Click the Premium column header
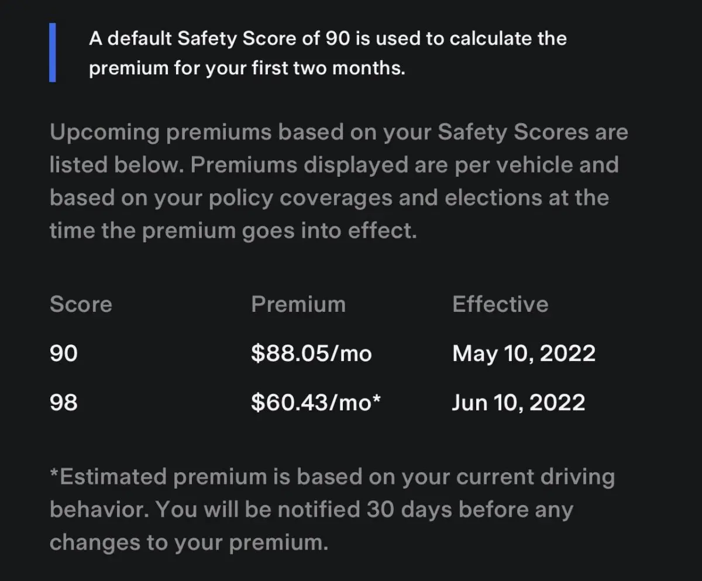Screen dimensions: 702x581 pyautogui.click(x=298, y=304)
